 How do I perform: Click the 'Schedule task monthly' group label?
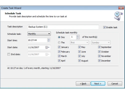coord(66,33)
